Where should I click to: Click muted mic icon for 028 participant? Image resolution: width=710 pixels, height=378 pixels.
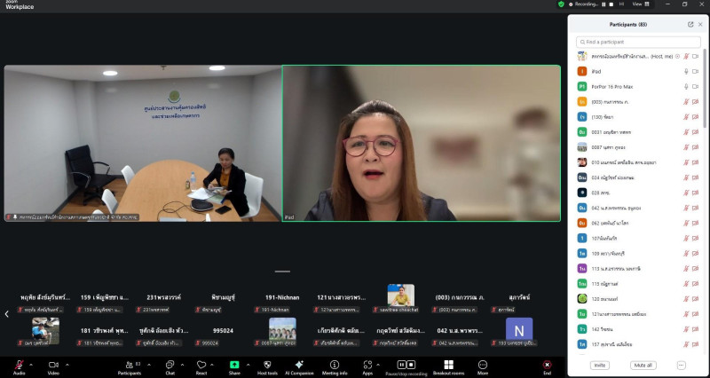[x=686, y=193]
